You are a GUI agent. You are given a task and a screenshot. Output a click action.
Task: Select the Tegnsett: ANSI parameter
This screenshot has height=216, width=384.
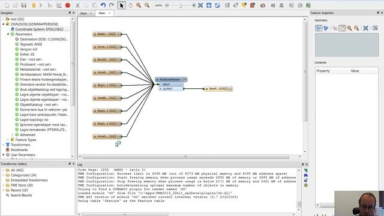pos(31,44)
